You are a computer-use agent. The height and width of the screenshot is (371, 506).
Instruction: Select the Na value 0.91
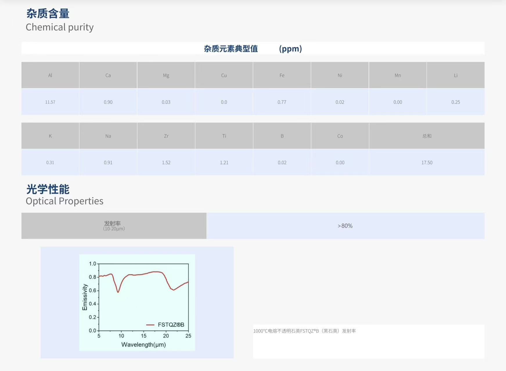(108, 163)
